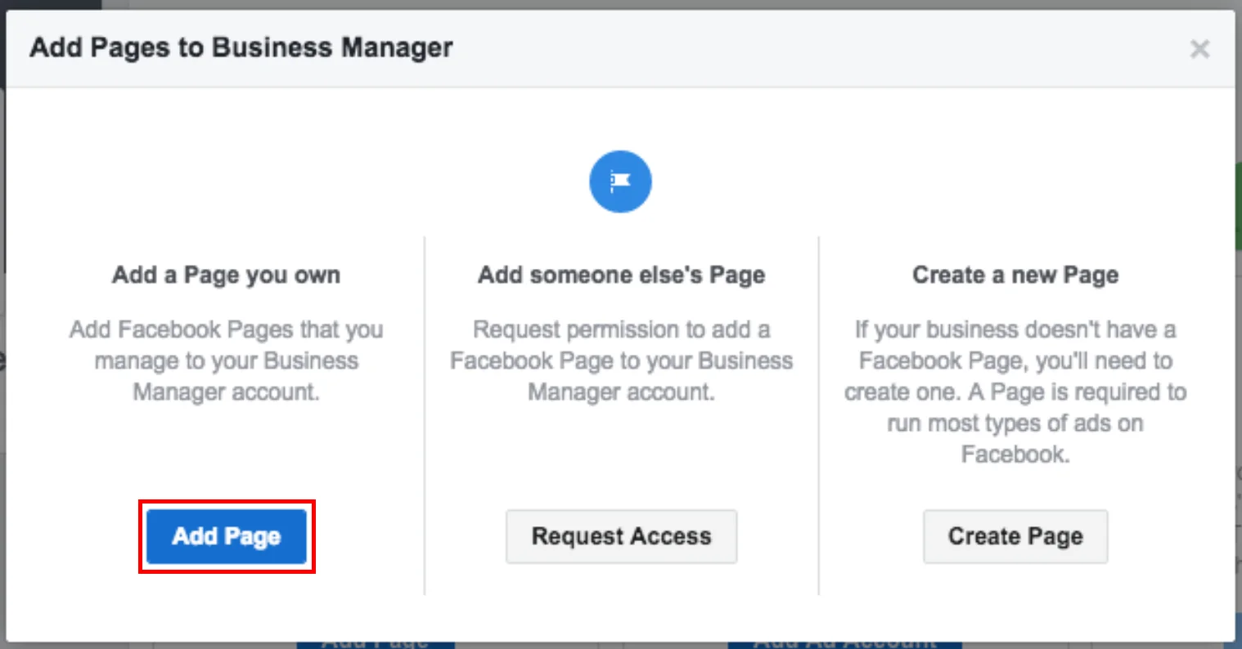Click the Create Page button
The image size is (1242, 649).
[x=1015, y=536]
